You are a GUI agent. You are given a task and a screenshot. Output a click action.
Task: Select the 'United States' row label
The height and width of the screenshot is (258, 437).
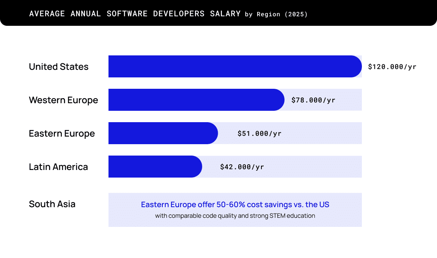pyautogui.click(x=58, y=67)
